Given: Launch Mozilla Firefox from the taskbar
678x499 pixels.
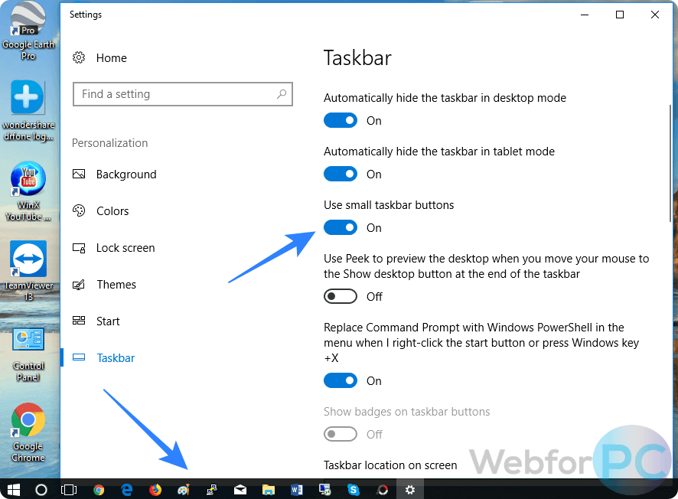Looking at the screenshot, I should 155,490.
